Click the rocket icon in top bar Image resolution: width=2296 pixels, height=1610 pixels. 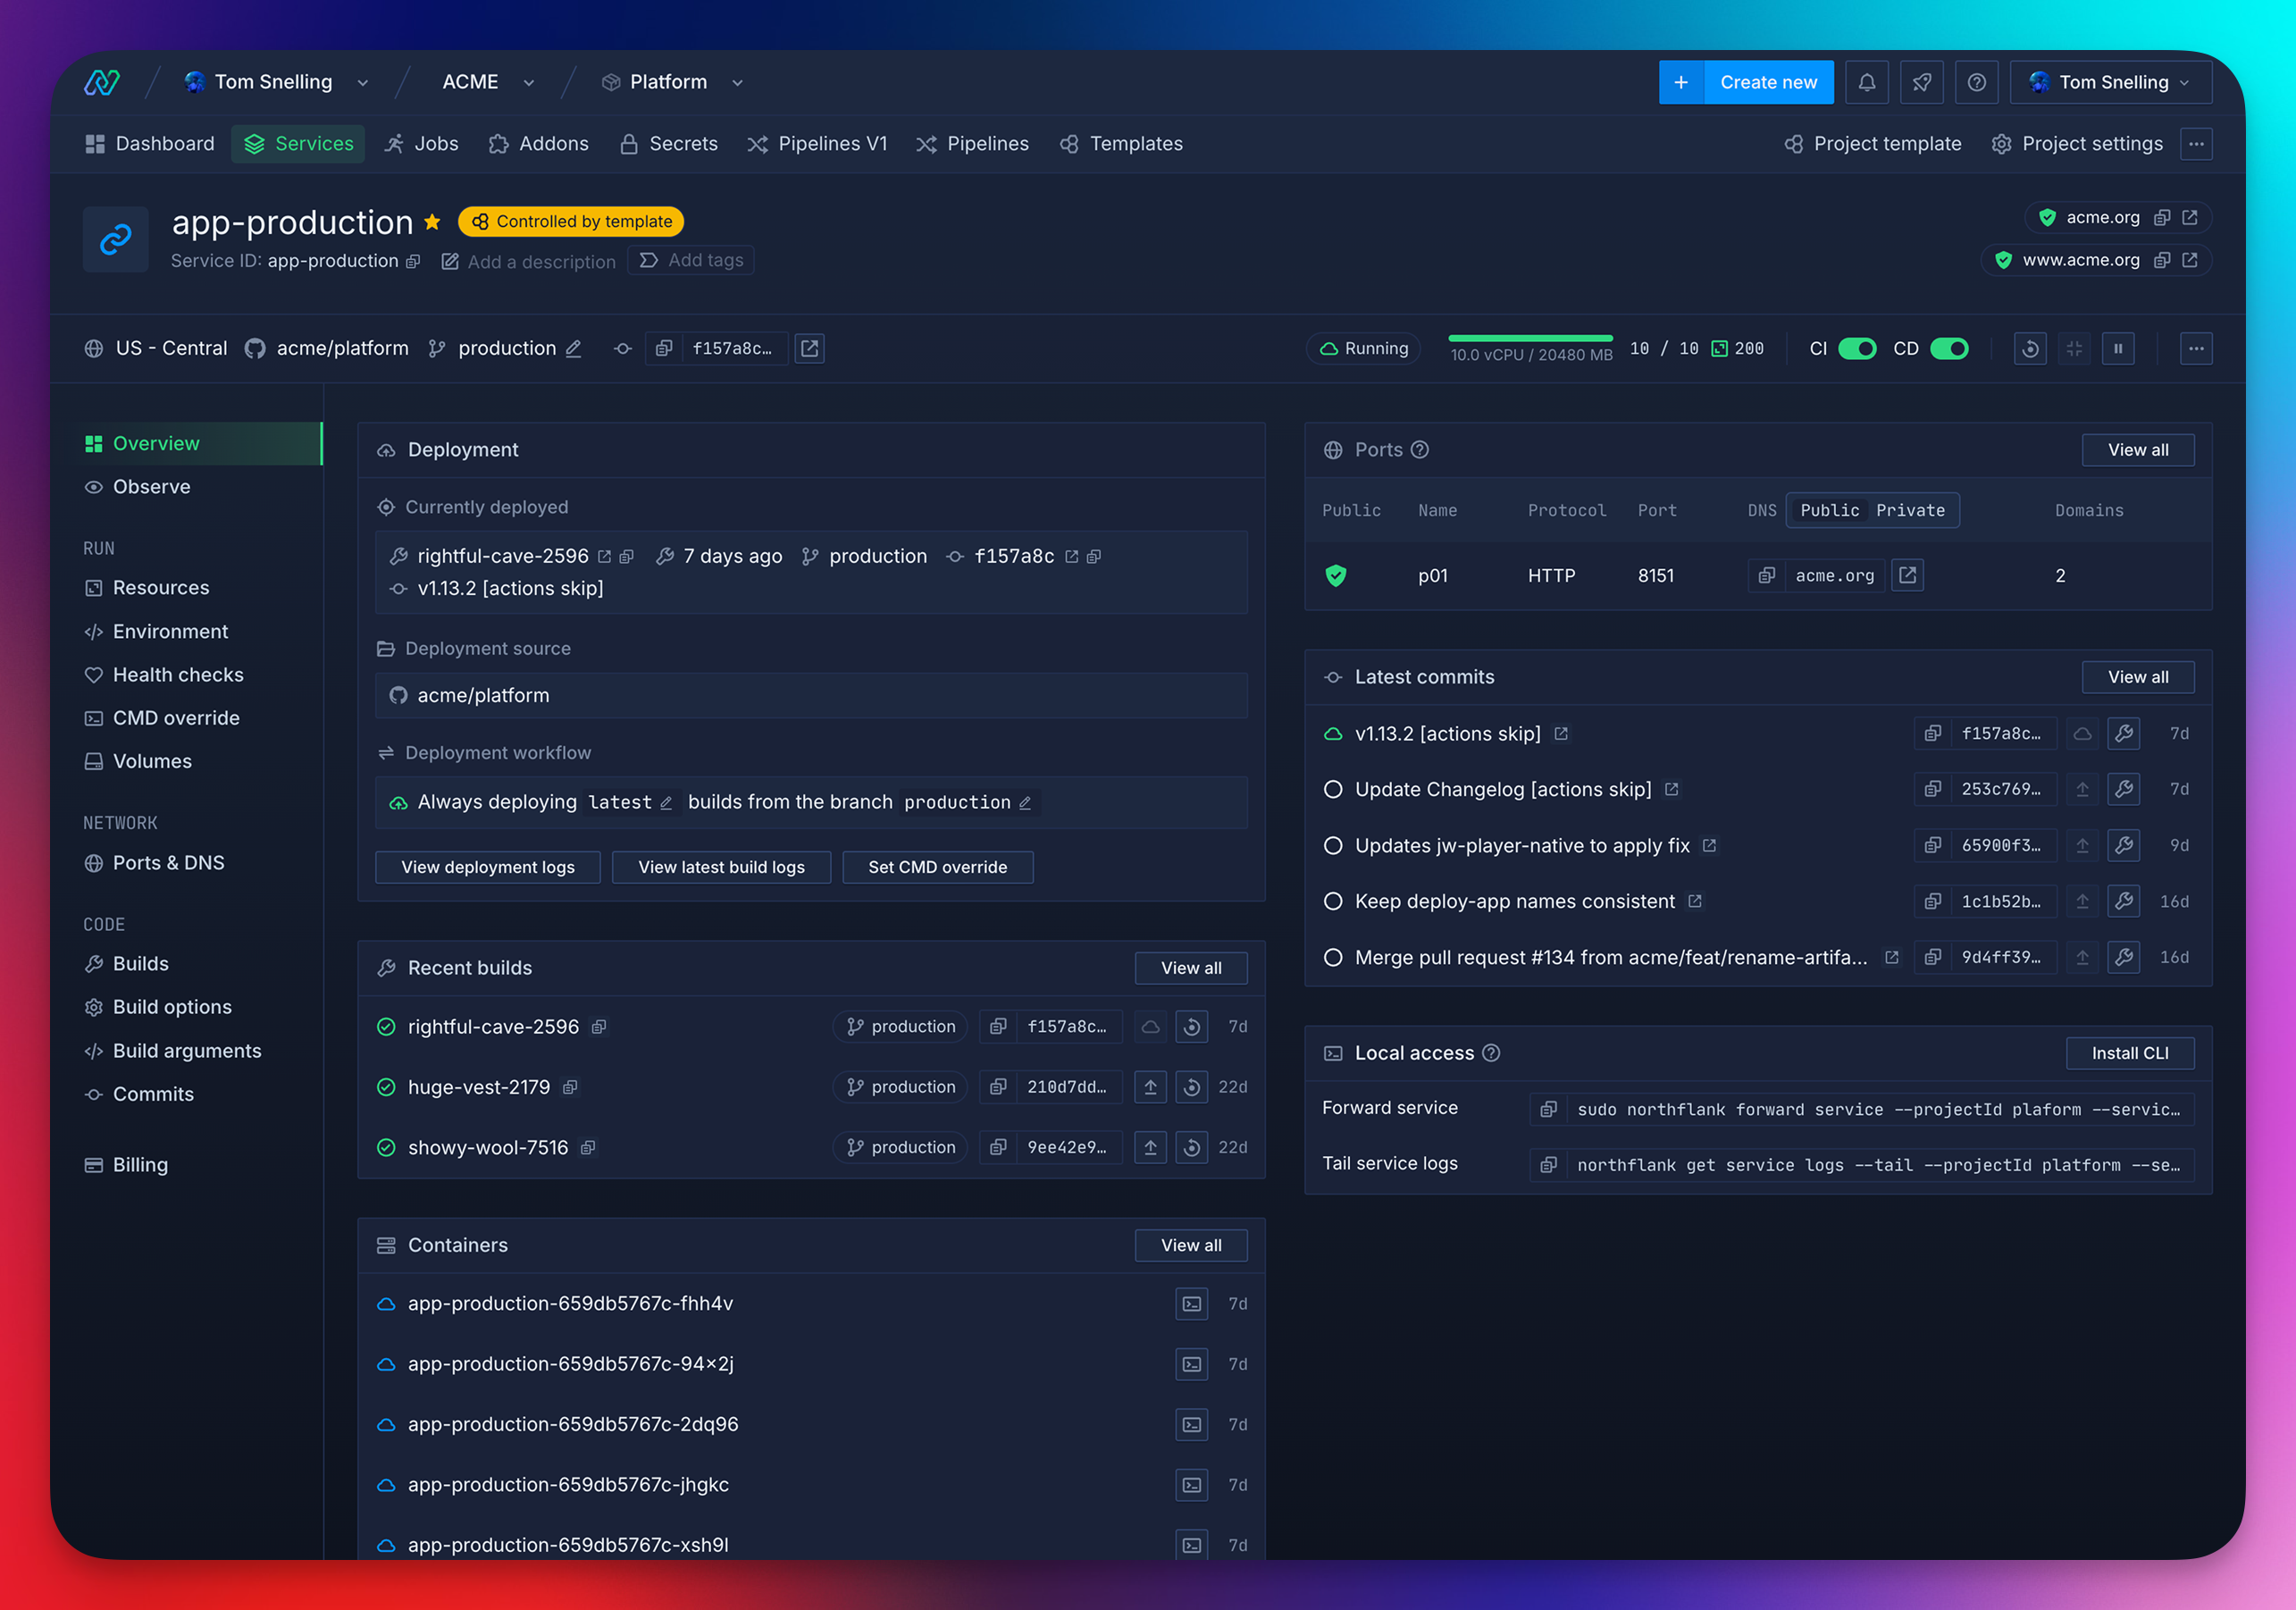click(x=1921, y=82)
